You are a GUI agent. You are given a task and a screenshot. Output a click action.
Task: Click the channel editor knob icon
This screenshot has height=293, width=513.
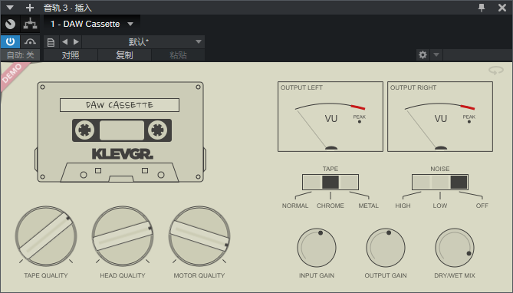(x=11, y=24)
